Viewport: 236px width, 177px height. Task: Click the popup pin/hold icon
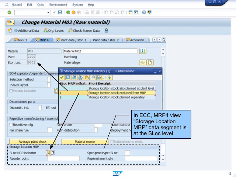[x=110, y=78]
